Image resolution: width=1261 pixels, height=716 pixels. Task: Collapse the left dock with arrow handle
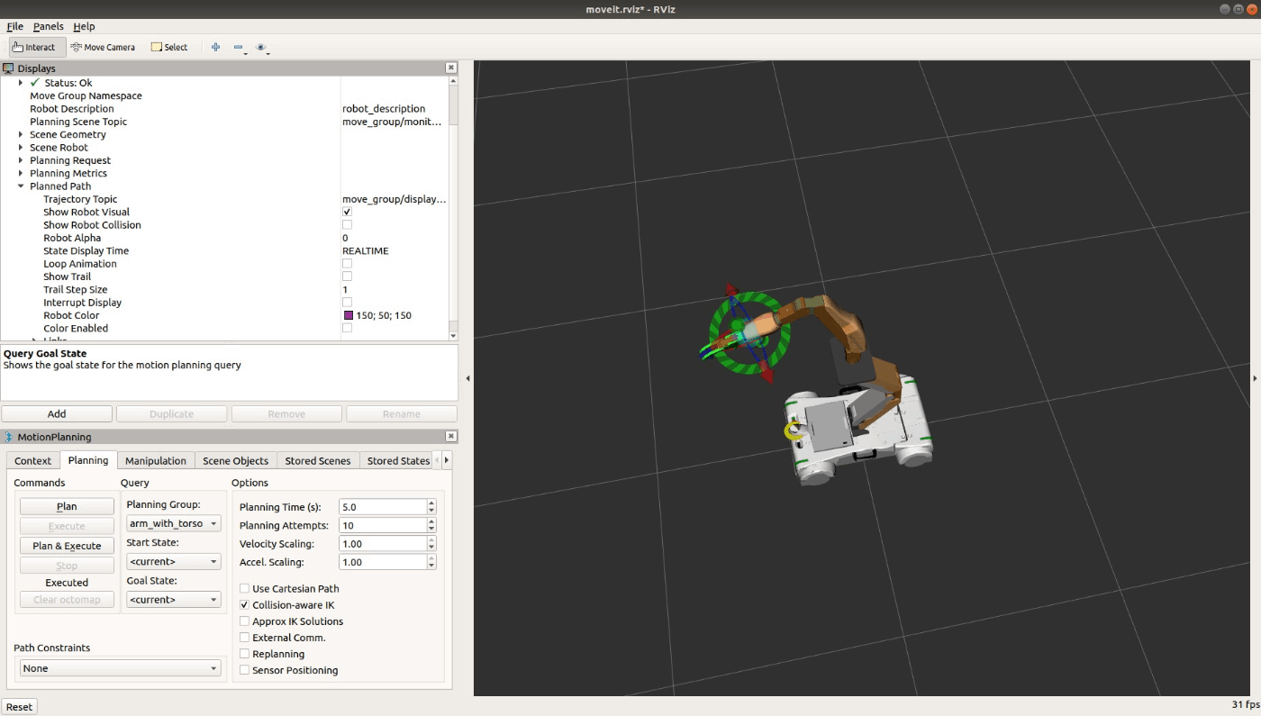(x=467, y=378)
